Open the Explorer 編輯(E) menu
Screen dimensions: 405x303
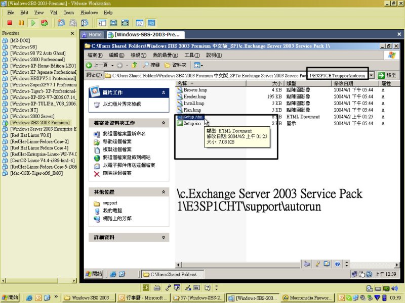[x=116, y=55]
